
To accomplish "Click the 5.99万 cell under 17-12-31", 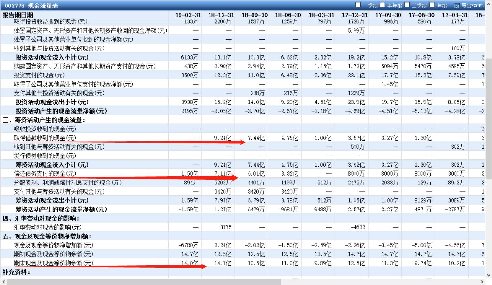I will point(356,30).
